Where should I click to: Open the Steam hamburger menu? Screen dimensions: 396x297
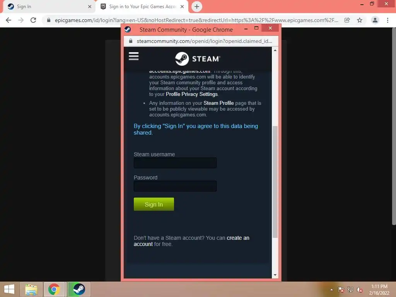[x=133, y=56]
